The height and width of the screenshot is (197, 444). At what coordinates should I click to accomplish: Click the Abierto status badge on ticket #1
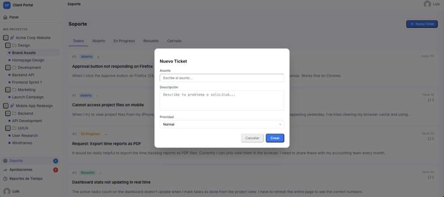click(x=86, y=95)
